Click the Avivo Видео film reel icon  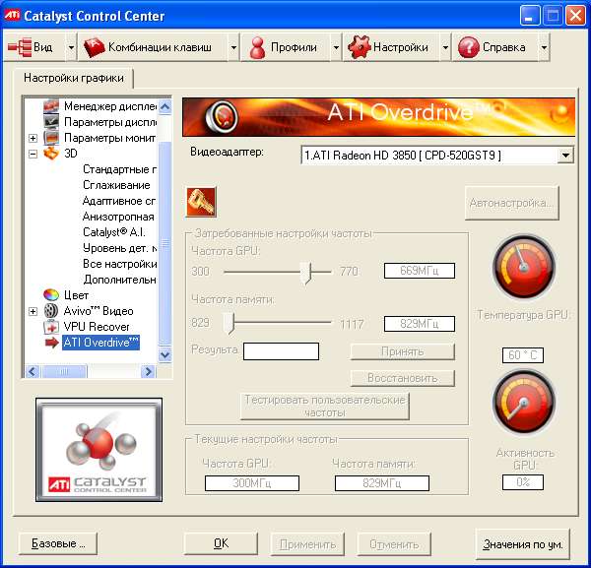tap(51, 311)
